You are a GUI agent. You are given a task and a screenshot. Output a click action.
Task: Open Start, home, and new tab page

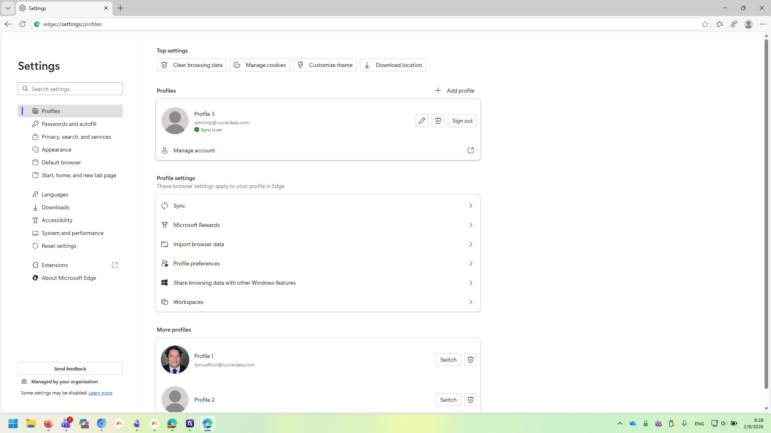[70, 175]
